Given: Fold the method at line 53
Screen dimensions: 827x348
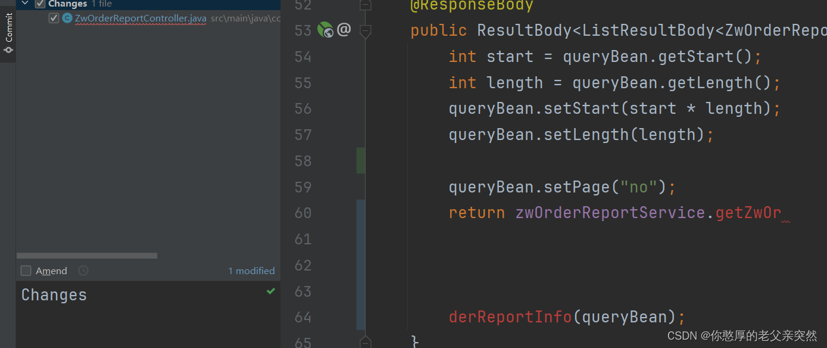Looking at the screenshot, I should coord(365,30).
